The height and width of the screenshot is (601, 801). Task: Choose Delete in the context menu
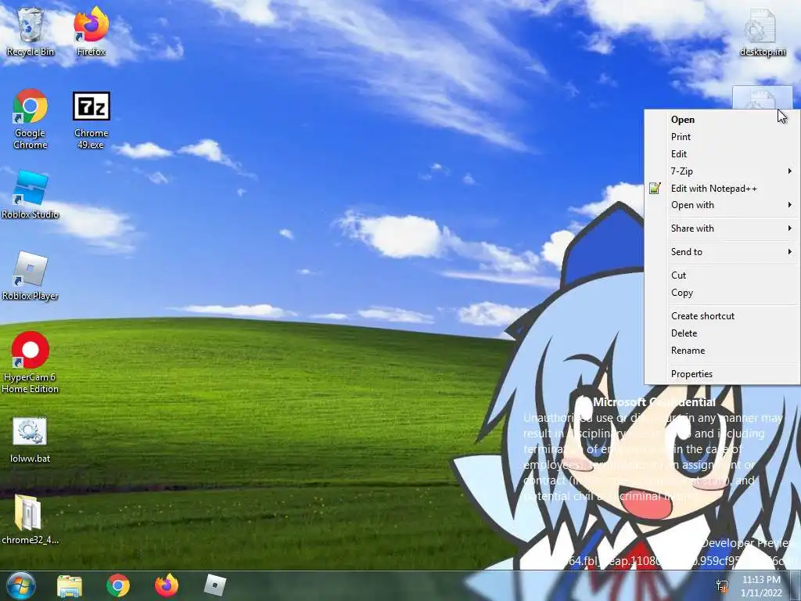(722, 333)
